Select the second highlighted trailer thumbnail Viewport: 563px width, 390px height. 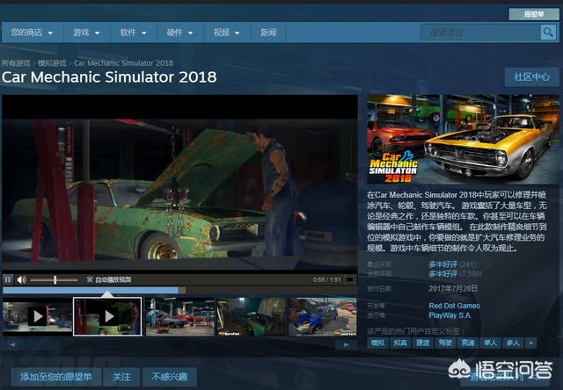[107, 316]
